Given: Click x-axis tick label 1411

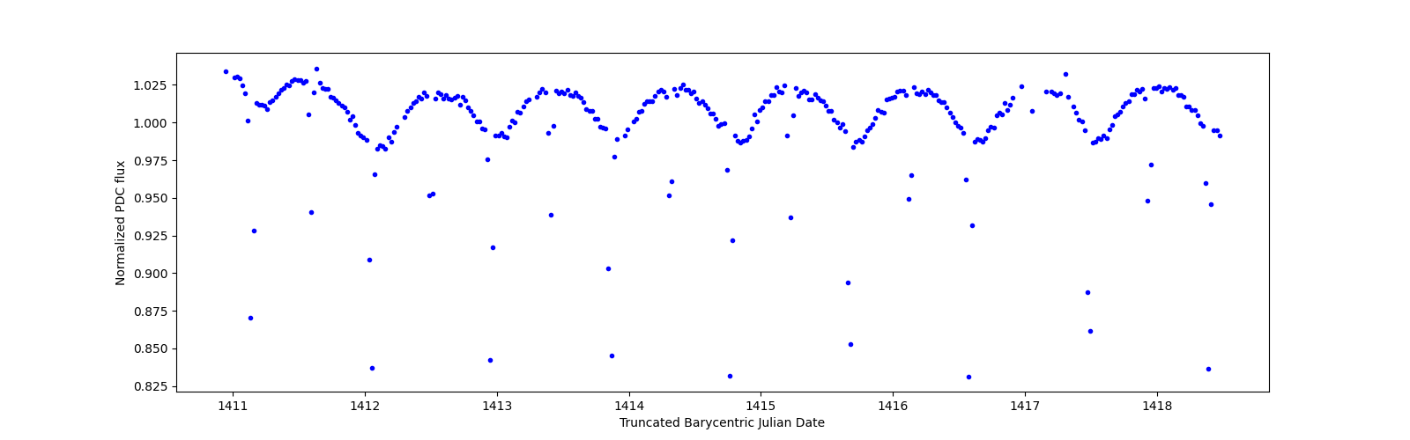Looking at the screenshot, I should click(233, 406).
